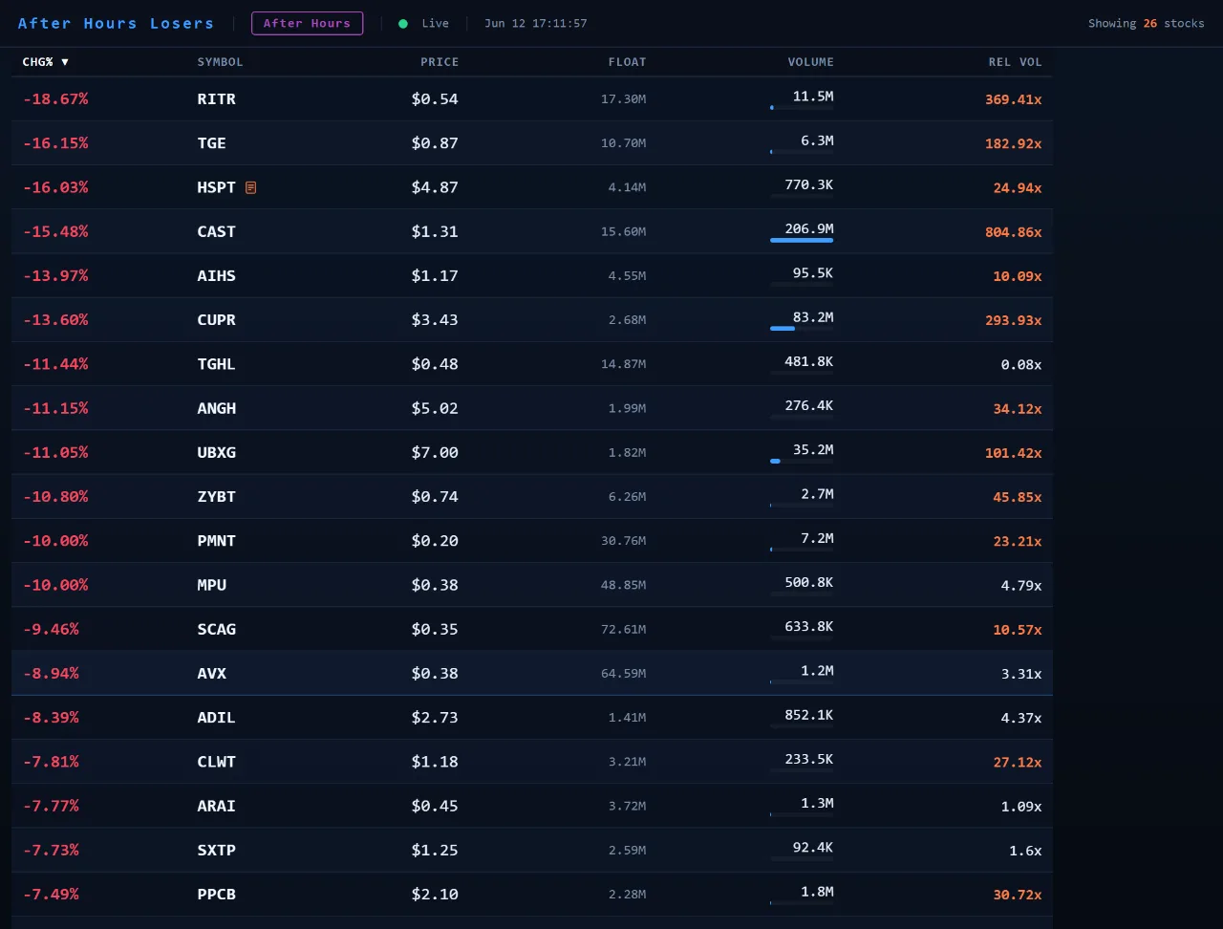
Task: Click the Showing 26 stocks label
Action: [1146, 23]
